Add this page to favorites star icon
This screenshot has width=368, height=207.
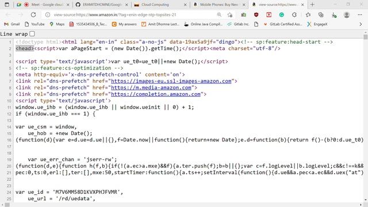pyautogui.click(x=230, y=15)
